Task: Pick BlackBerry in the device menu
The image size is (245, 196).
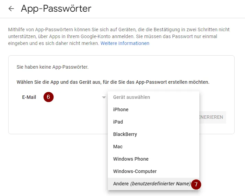Action: 125,134
